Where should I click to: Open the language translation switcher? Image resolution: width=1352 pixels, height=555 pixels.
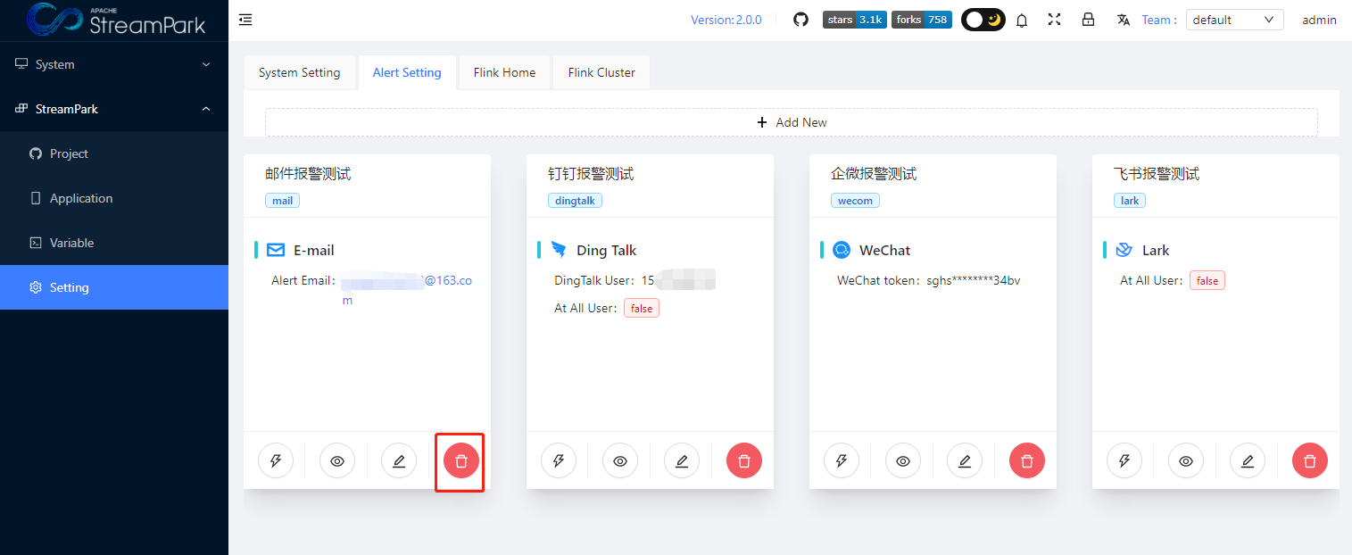point(1124,20)
